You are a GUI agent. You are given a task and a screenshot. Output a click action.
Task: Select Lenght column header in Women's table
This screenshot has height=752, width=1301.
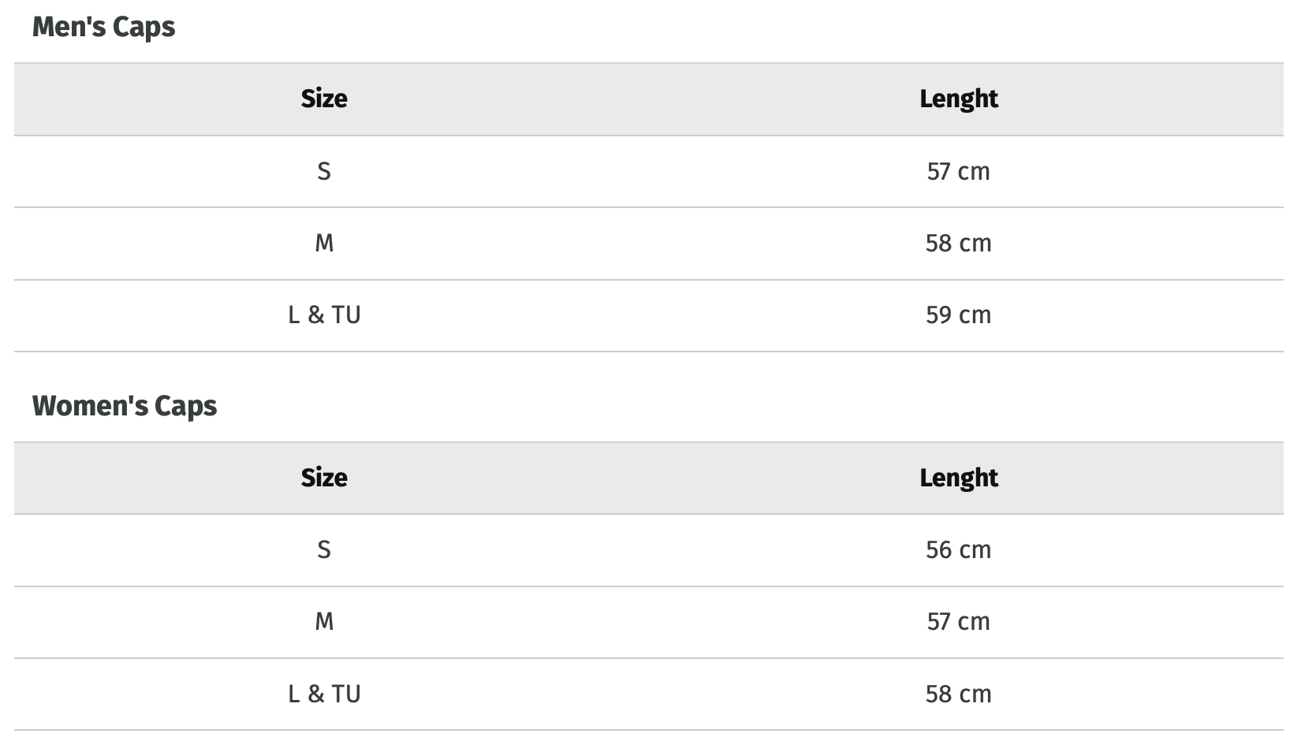[958, 478]
